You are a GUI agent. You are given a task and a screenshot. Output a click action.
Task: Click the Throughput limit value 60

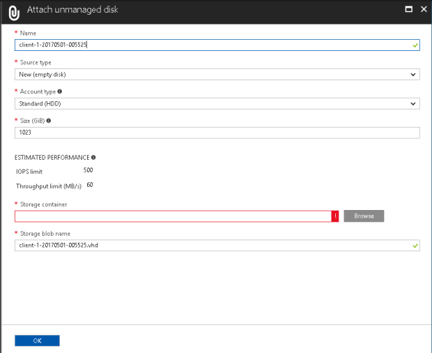(90, 185)
